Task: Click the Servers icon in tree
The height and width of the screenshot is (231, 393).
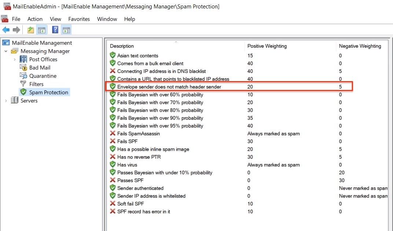Action: (15, 100)
